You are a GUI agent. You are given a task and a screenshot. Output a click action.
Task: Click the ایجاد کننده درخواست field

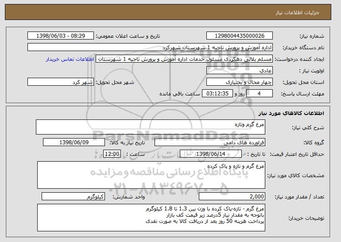pos(184,59)
